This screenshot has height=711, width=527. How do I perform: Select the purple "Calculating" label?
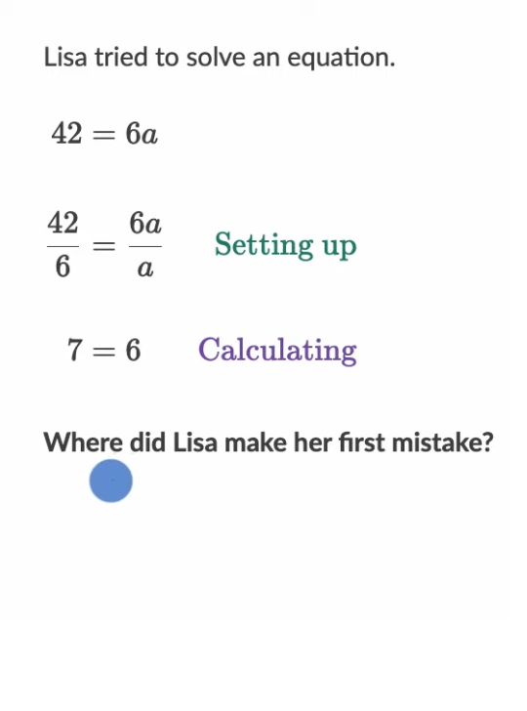pyautogui.click(x=277, y=350)
